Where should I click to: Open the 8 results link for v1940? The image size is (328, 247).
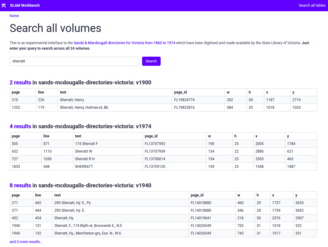pos(20,185)
